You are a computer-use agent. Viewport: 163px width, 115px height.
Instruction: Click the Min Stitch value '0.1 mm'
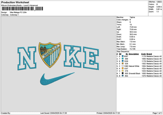click(133, 44)
